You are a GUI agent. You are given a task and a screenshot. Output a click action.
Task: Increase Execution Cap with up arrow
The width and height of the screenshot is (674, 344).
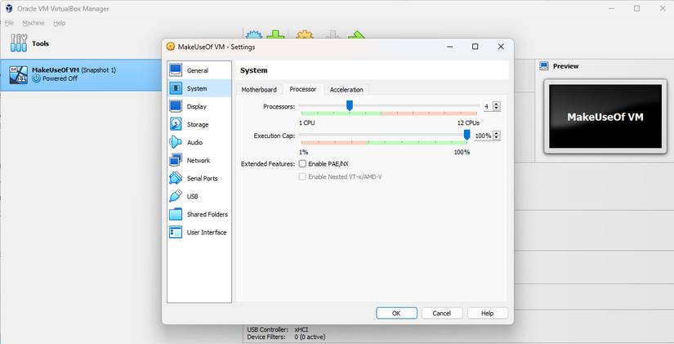tap(497, 133)
